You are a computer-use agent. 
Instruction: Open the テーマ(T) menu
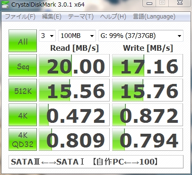pos(80,17)
